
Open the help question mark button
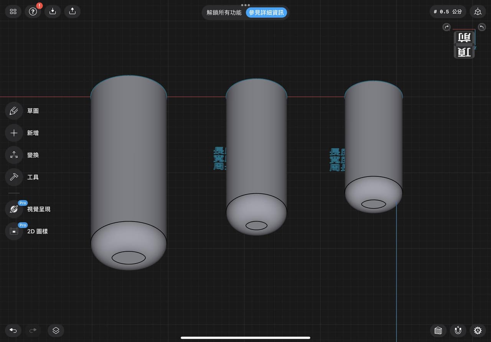[33, 11]
